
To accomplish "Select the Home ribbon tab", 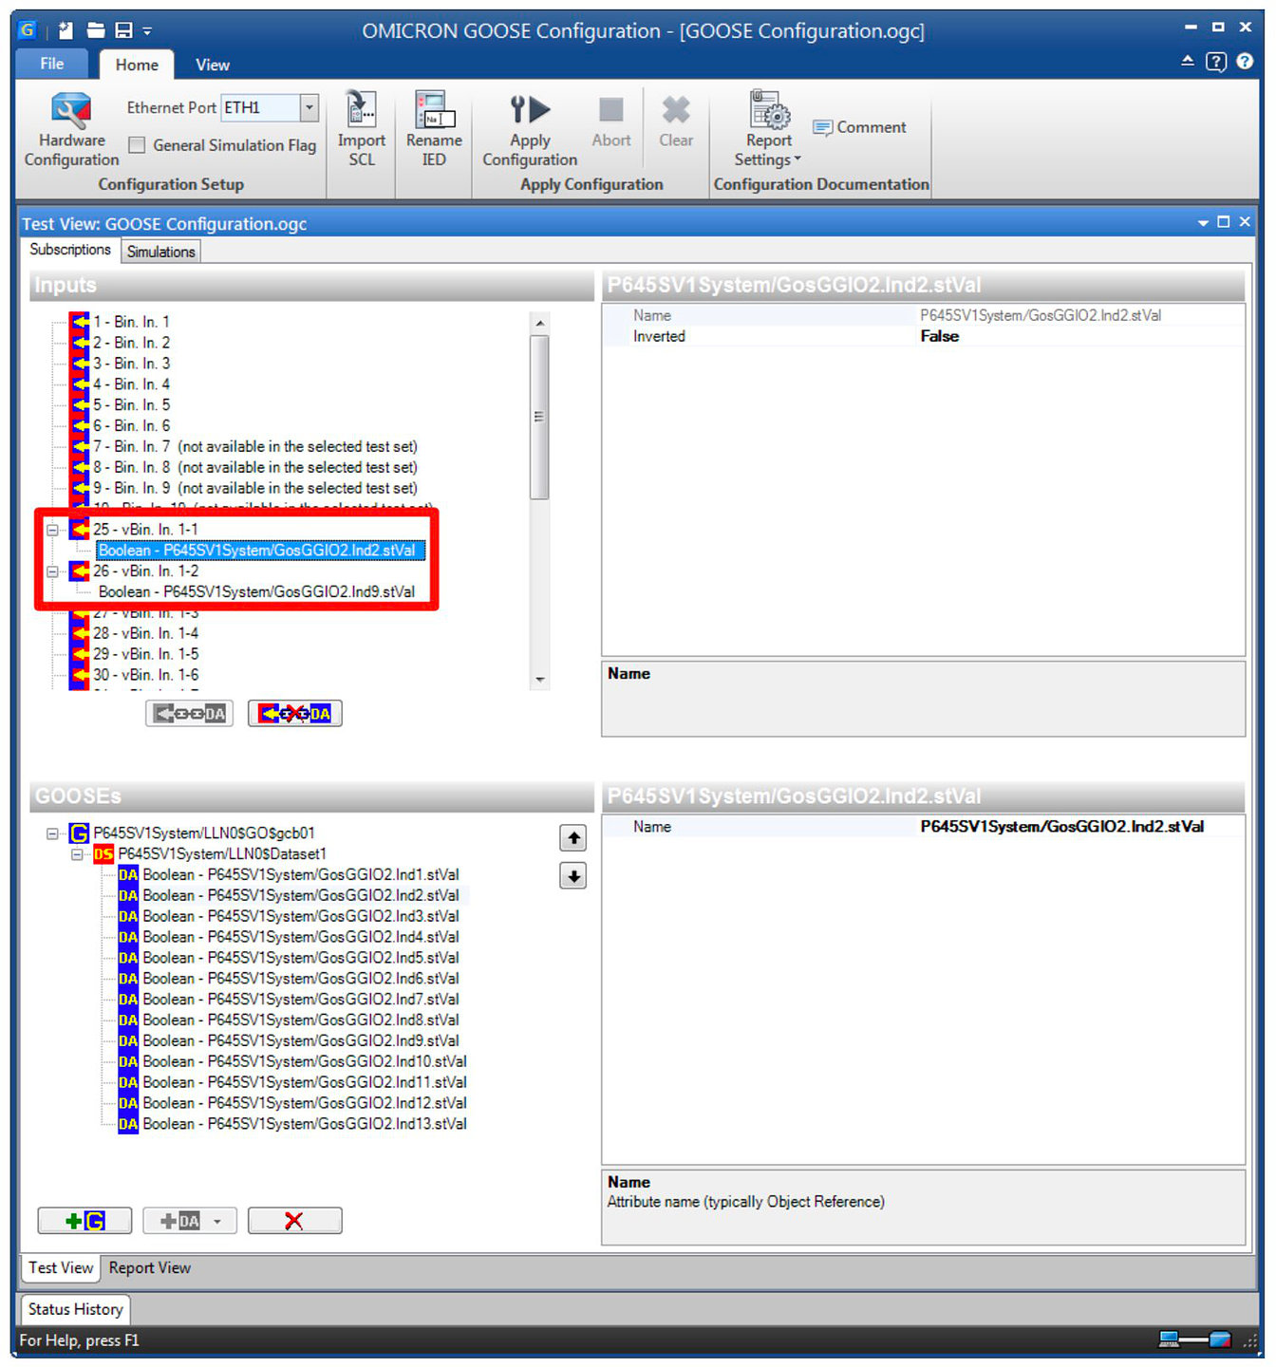I will (137, 65).
